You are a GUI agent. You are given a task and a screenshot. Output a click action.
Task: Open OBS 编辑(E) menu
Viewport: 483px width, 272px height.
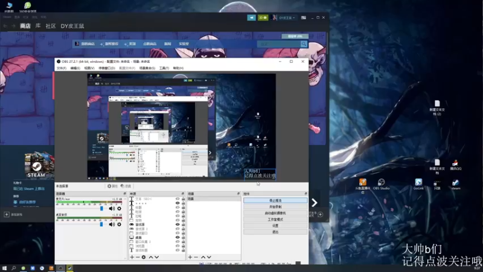point(75,68)
